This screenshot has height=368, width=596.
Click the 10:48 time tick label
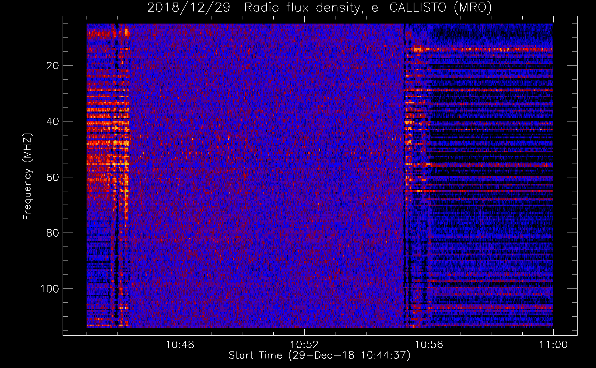pyautogui.click(x=180, y=345)
